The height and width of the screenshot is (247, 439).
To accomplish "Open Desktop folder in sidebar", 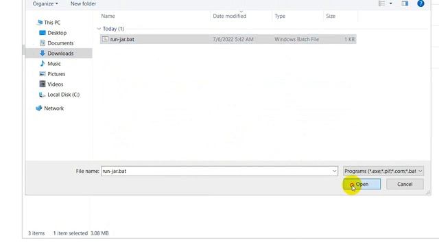I will (x=57, y=33).
